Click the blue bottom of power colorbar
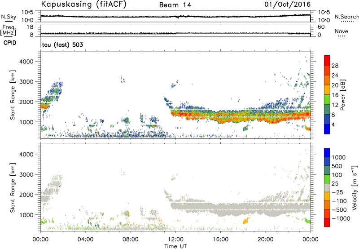 [x=327, y=129]
